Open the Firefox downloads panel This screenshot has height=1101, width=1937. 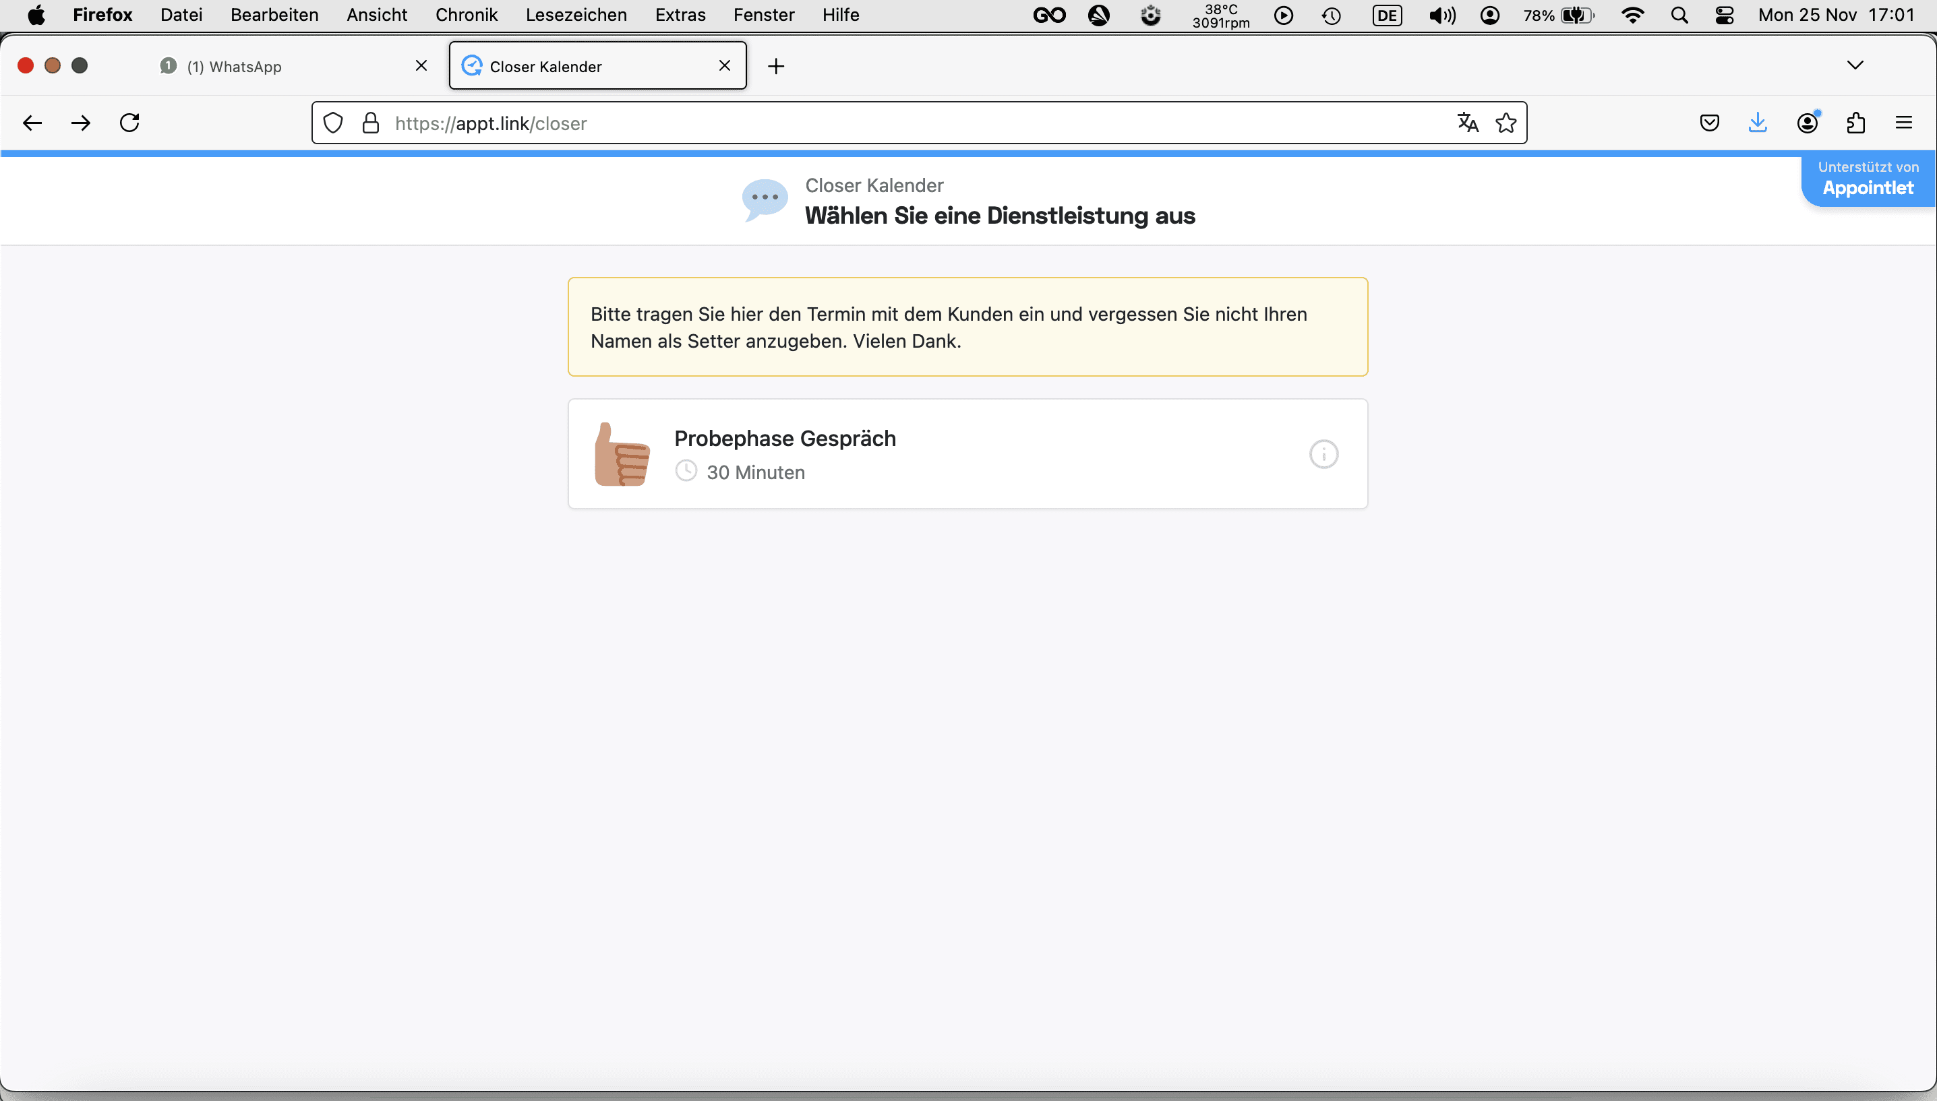[1758, 123]
